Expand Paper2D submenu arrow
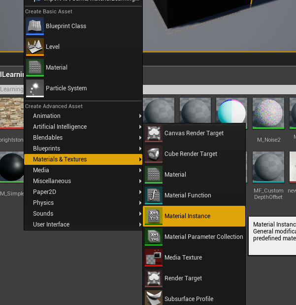The height and width of the screenshot is (305, 296). [140, 192]
